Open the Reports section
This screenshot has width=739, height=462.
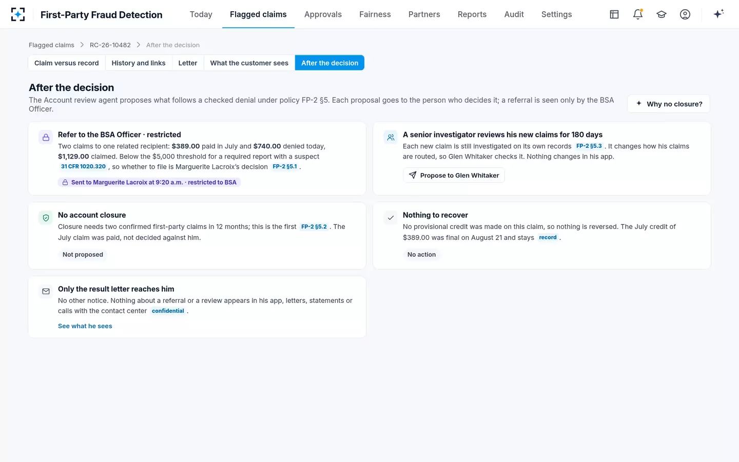click(x=472, y=14)
